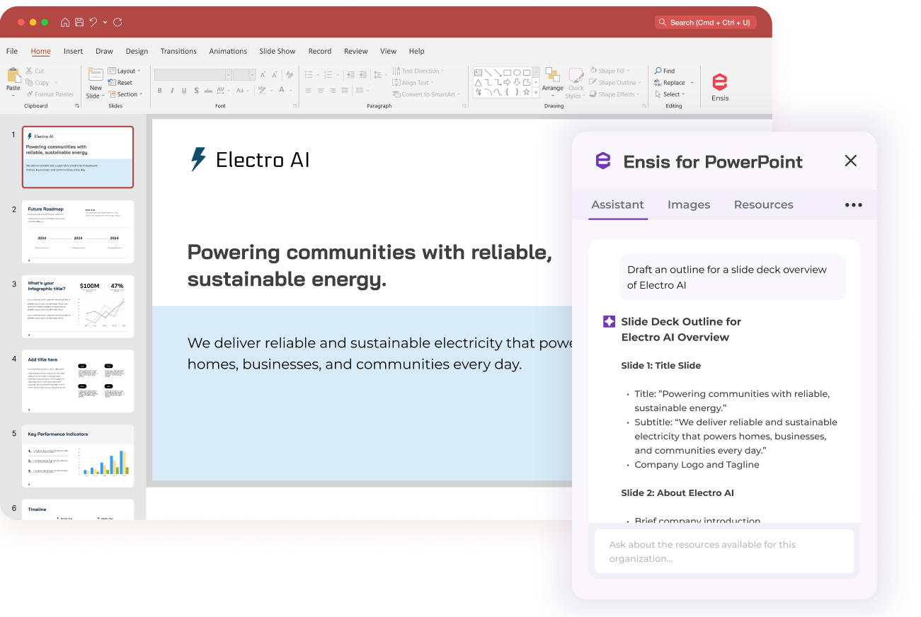This screenshot has width=921, height=617.
Task: Click the Cut scissors icon
Action: [29, 71]
